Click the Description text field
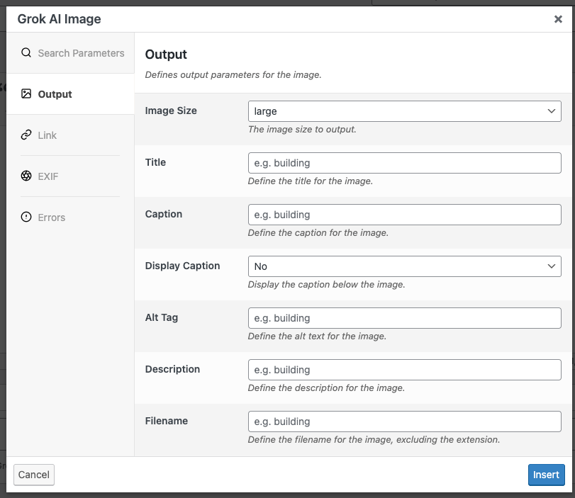 [404, 370]
